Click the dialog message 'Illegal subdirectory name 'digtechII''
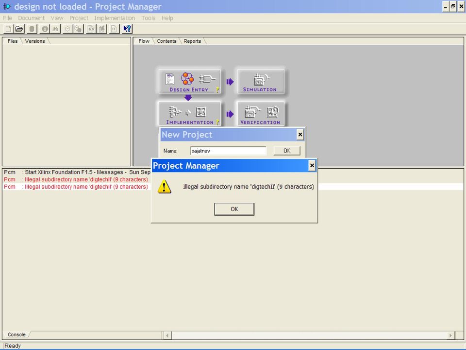Image resolution: width=466 pixels, height=350 pixels. coord(249,187)
